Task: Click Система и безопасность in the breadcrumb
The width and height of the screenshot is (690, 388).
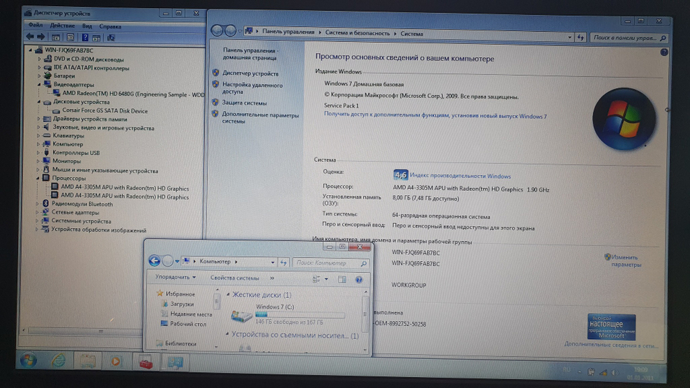Action: pos(357,33)
